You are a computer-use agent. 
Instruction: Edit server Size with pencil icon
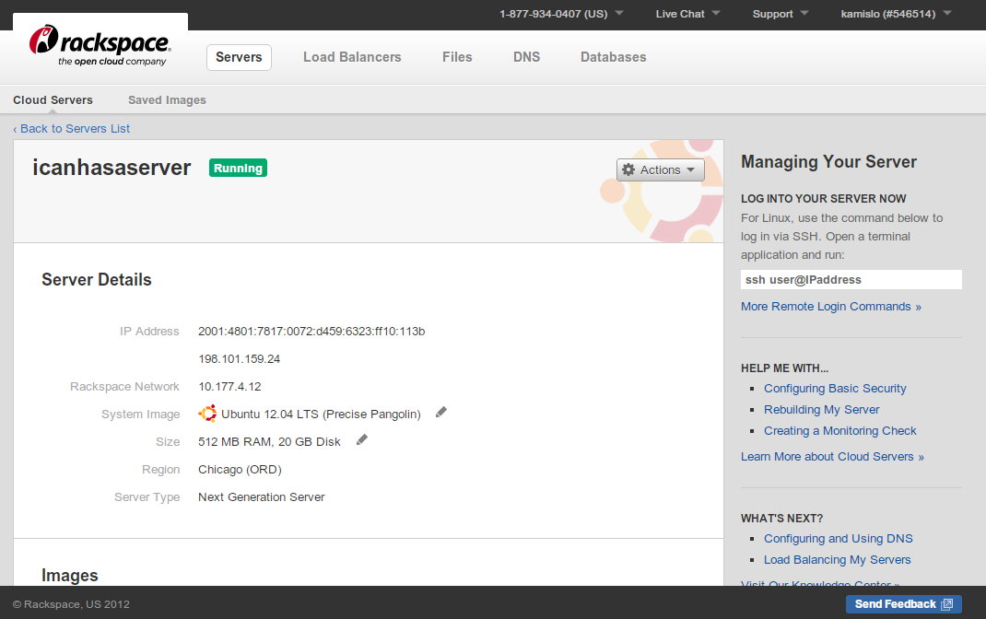coord(361,440)
